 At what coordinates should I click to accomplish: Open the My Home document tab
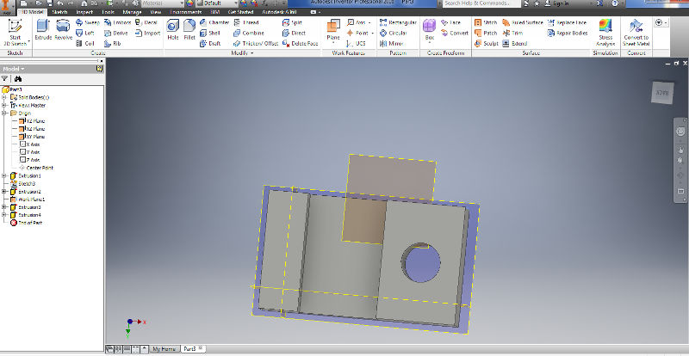point(165,348)
